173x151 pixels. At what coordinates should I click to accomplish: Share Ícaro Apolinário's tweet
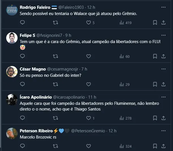coord(163,118)
